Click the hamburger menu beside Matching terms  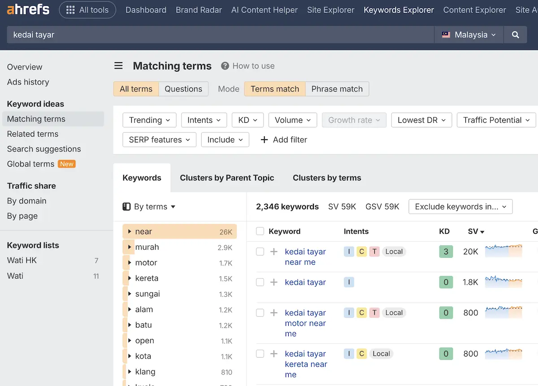pos(118,66)
